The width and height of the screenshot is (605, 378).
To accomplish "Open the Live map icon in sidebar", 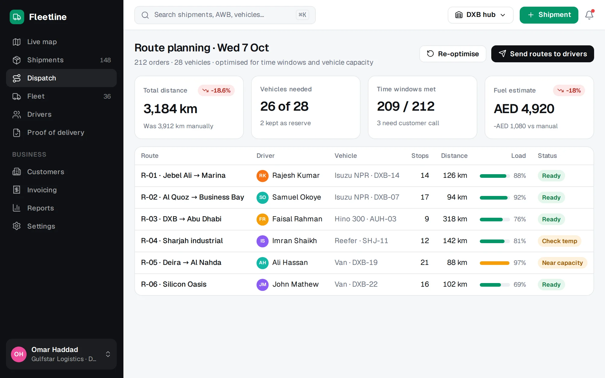I will tap(17, 42).
